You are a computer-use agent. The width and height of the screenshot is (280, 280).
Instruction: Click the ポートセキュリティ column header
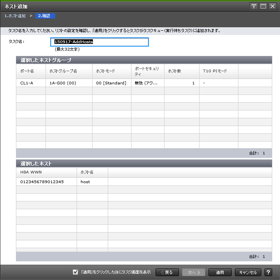pos(148,71)
